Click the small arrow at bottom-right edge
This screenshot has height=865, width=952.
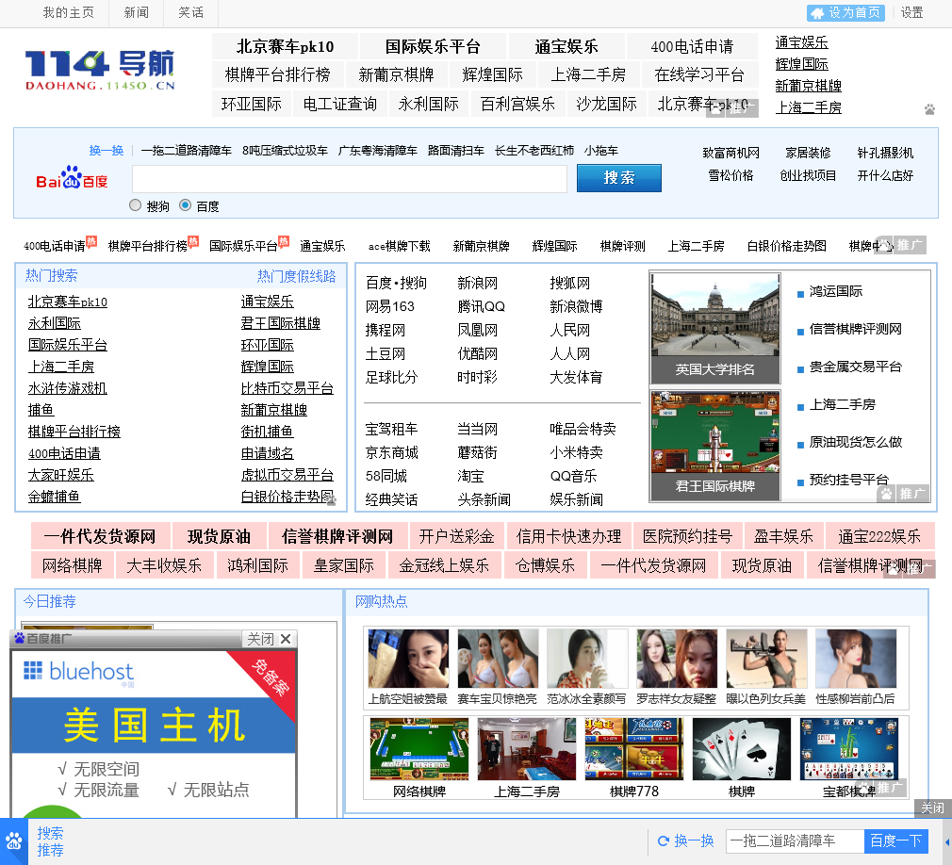coord(947,842)
